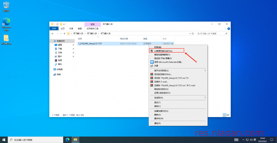Viewport: 277px width, 143px height.
Task: Open notification center icon
Action: click(x=272, y=140)
